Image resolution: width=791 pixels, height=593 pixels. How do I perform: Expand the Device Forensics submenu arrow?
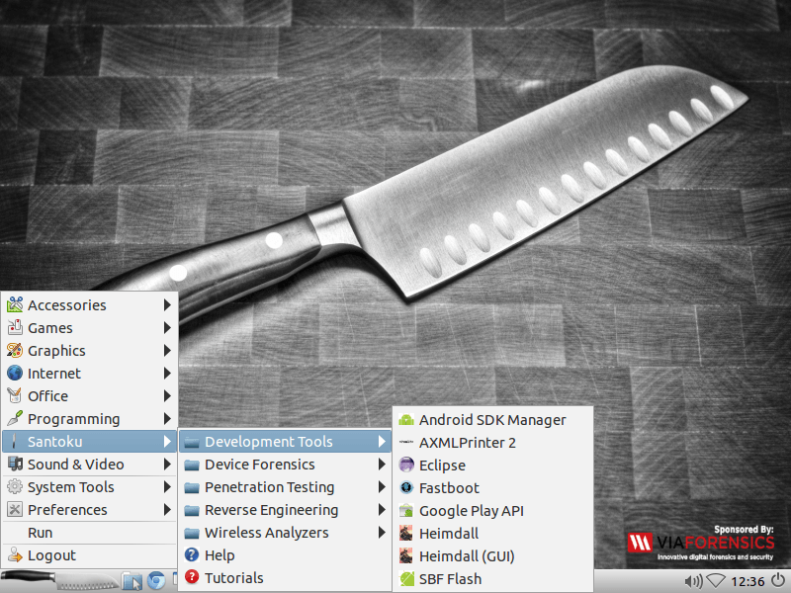click(382, 464)
